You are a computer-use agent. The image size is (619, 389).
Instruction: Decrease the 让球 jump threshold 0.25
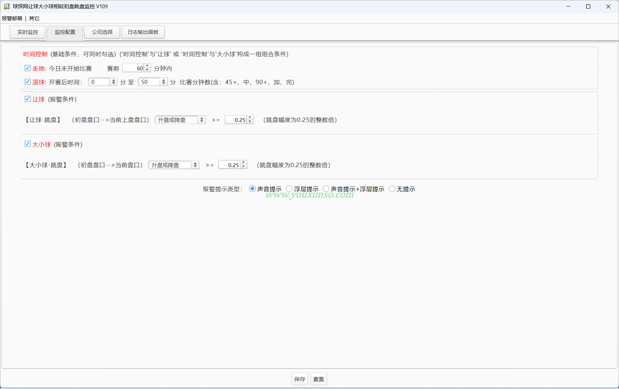point(250,122)
